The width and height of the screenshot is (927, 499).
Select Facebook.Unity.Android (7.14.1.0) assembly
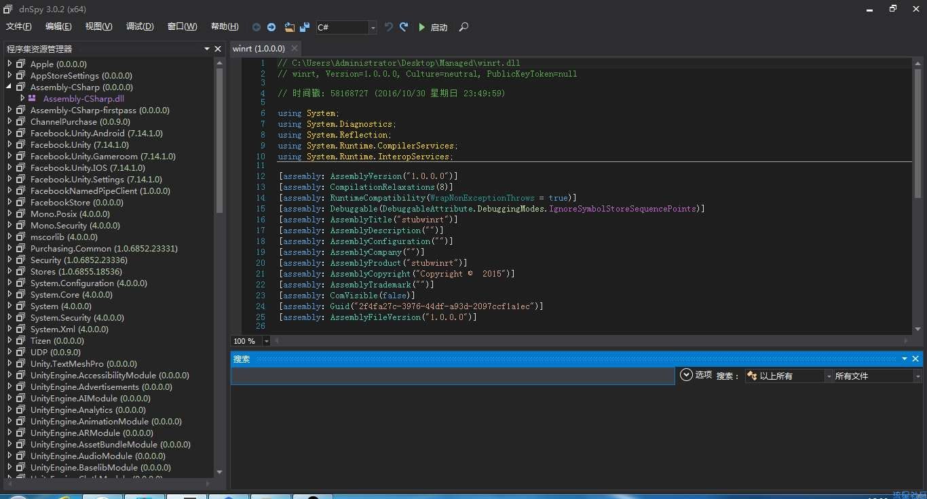(96, 133)
